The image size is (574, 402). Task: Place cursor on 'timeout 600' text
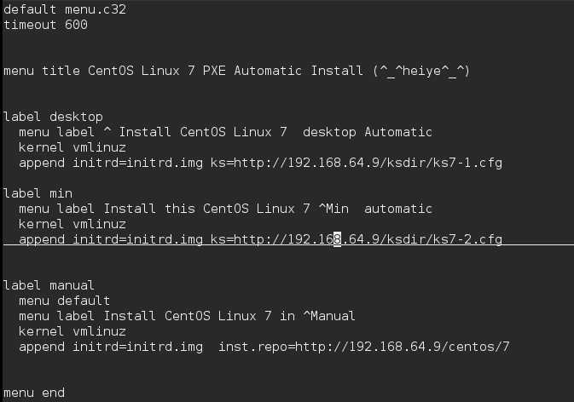coord(45,25)
